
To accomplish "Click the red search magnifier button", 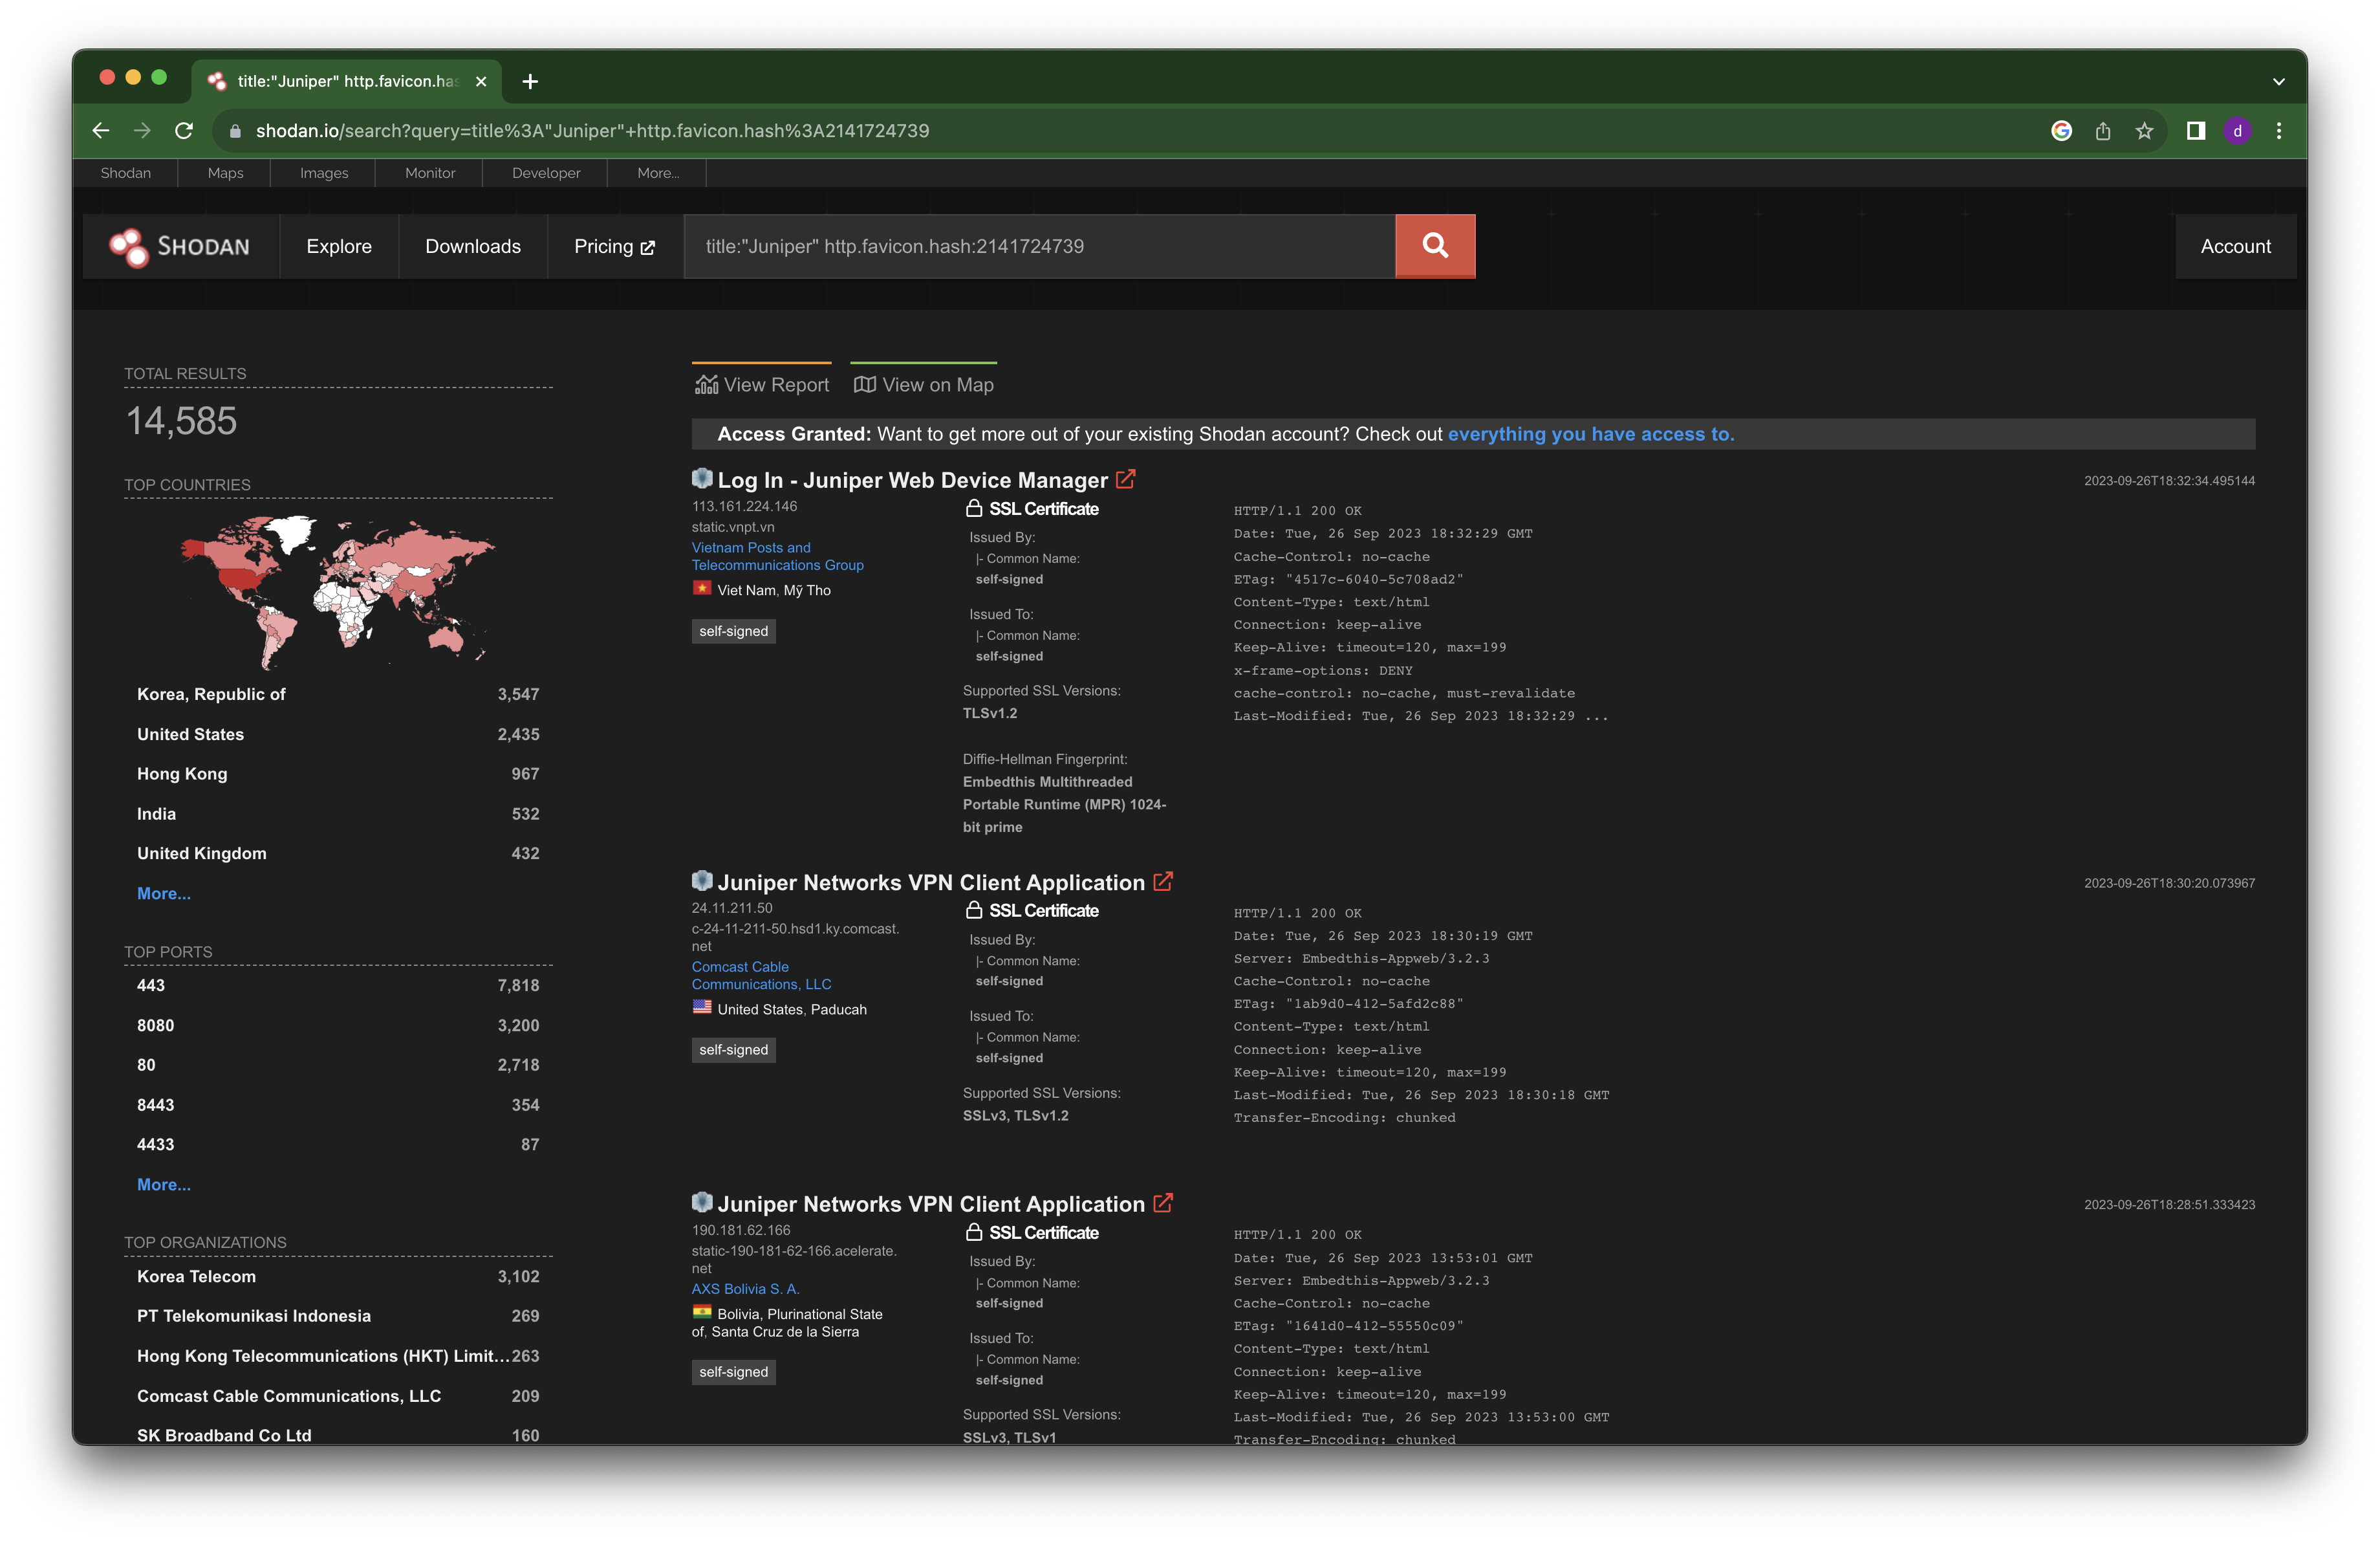I will click(x=1434, y=246).
